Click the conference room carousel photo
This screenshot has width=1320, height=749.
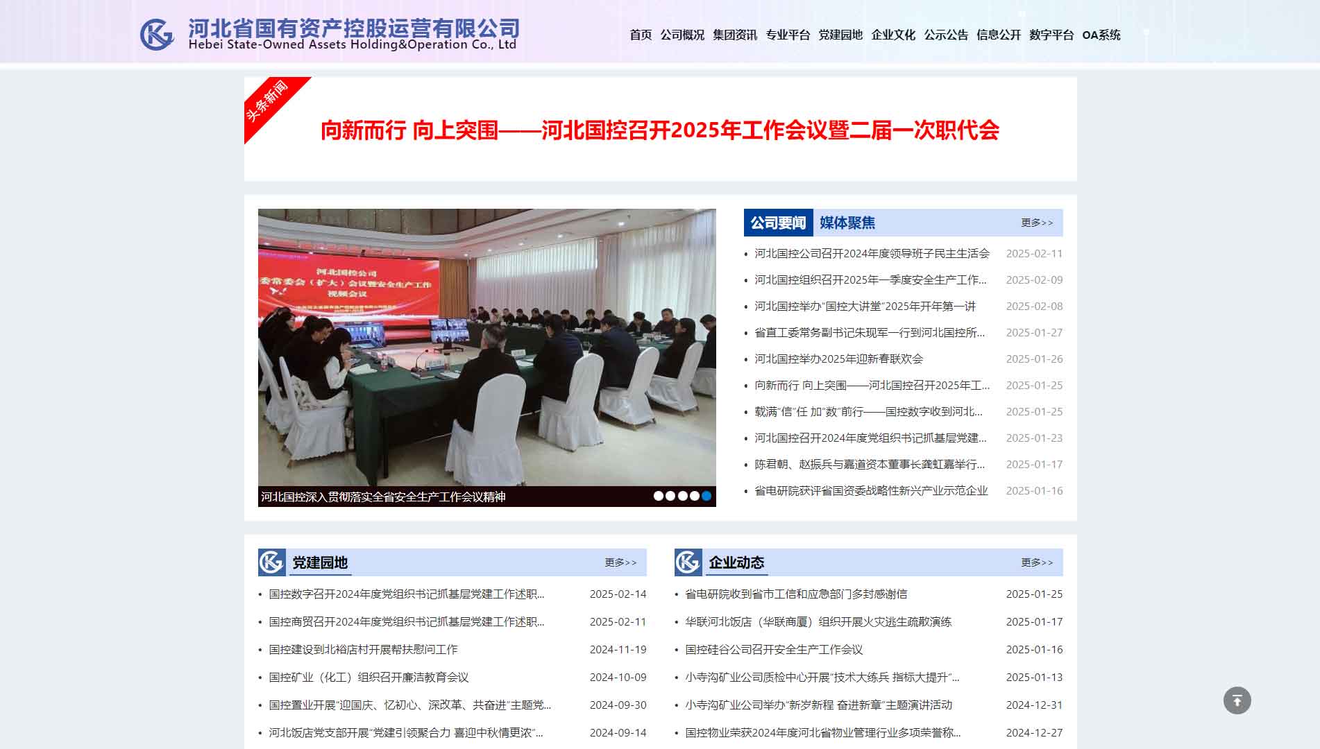[x=486, y=347]
